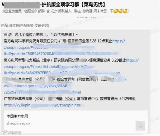Click the zhaopin.csg.cn domain text in the card

click(x=18, y=123)
